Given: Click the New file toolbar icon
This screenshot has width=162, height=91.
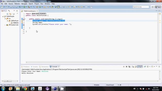Looking at the screenshot, I should click(x=2, y=7).
